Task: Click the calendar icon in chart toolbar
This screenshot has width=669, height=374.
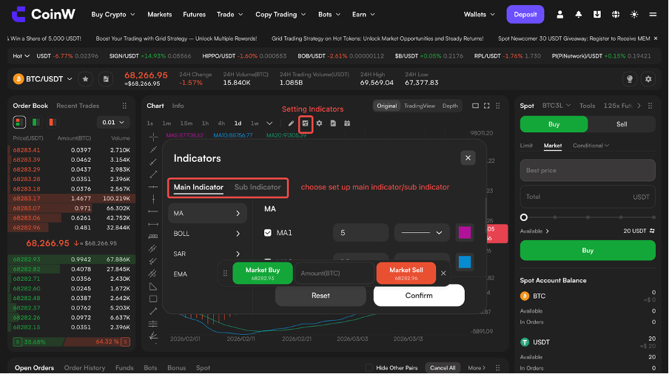Action: tap(347, 123)
